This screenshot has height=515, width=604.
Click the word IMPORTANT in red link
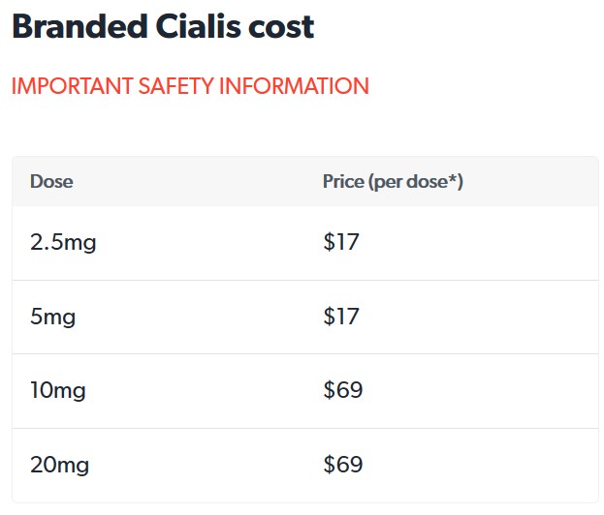73,86
